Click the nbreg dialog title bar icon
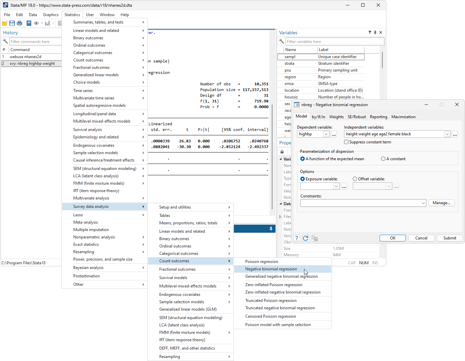The image size is (465, 361). (297, 105)
